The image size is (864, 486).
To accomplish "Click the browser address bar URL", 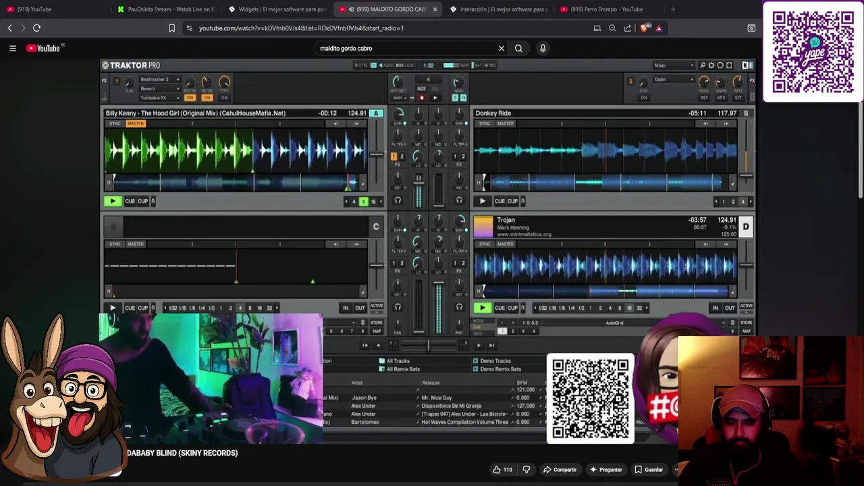I will click(x=301, y=28).
